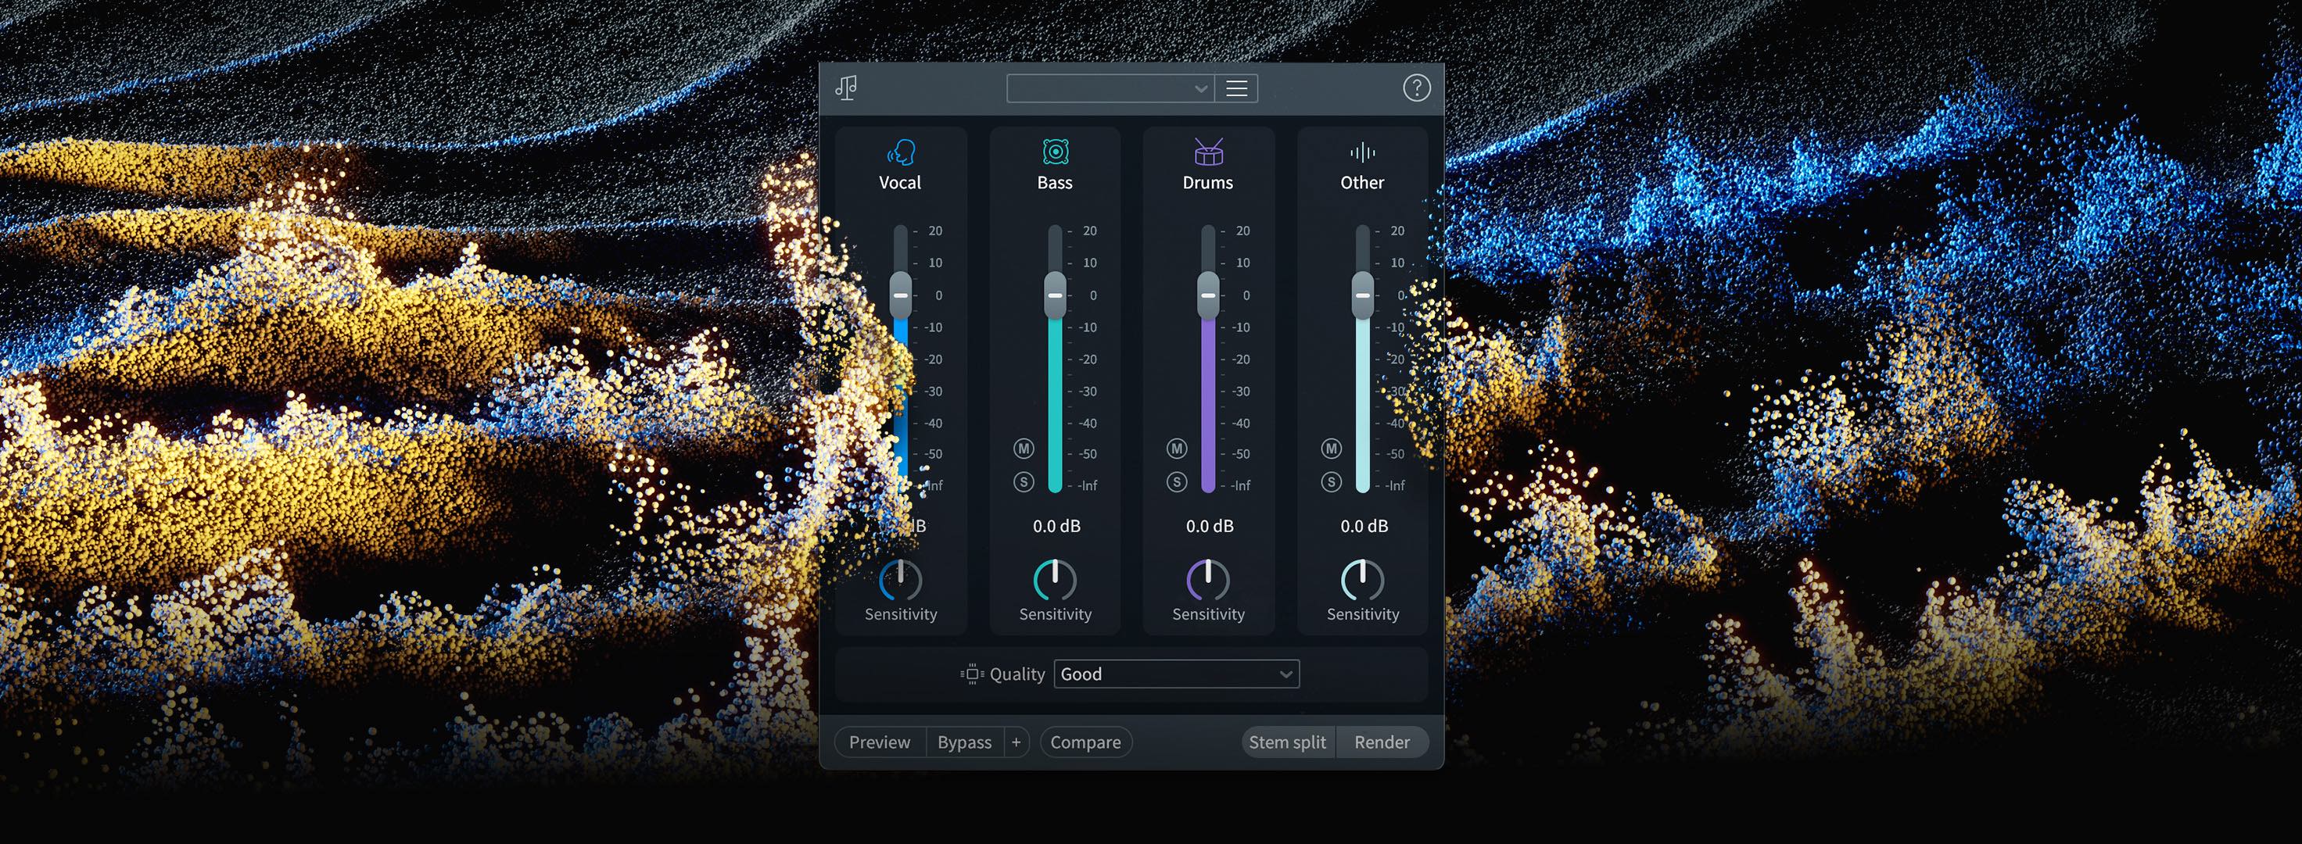This screenshot has width=2302, height=844.
Task: Solo the Drums stem
Action: coord(1177,482)
